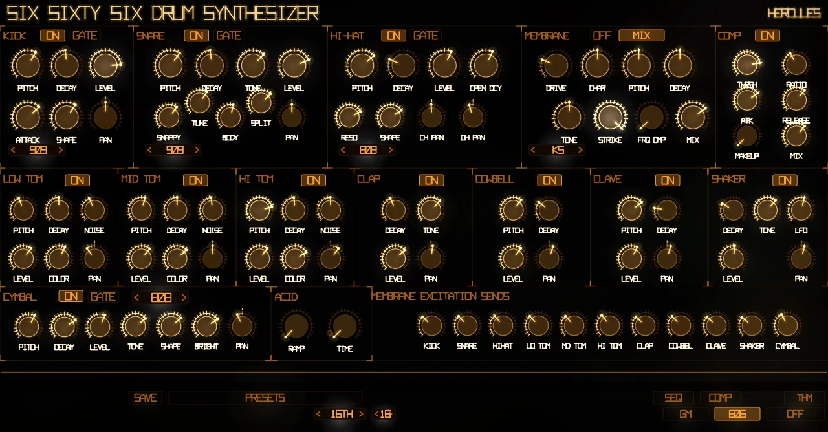The height and width of the screenshot is (432, 828).
Task: Toggle the MID TOM ON switch
Action: point(195,180)
